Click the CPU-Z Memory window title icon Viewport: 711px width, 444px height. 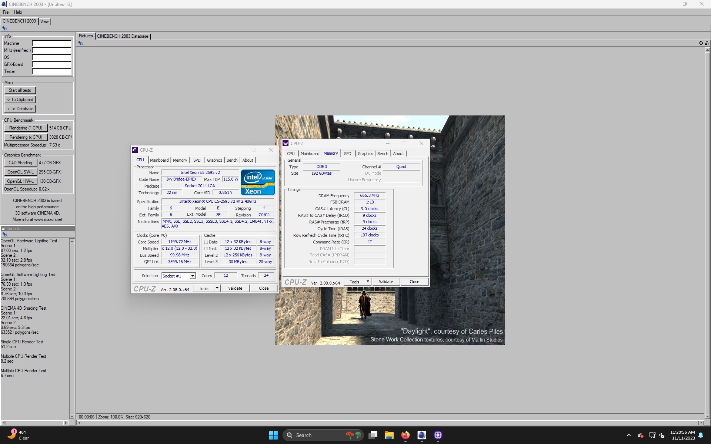click(286, 143)
